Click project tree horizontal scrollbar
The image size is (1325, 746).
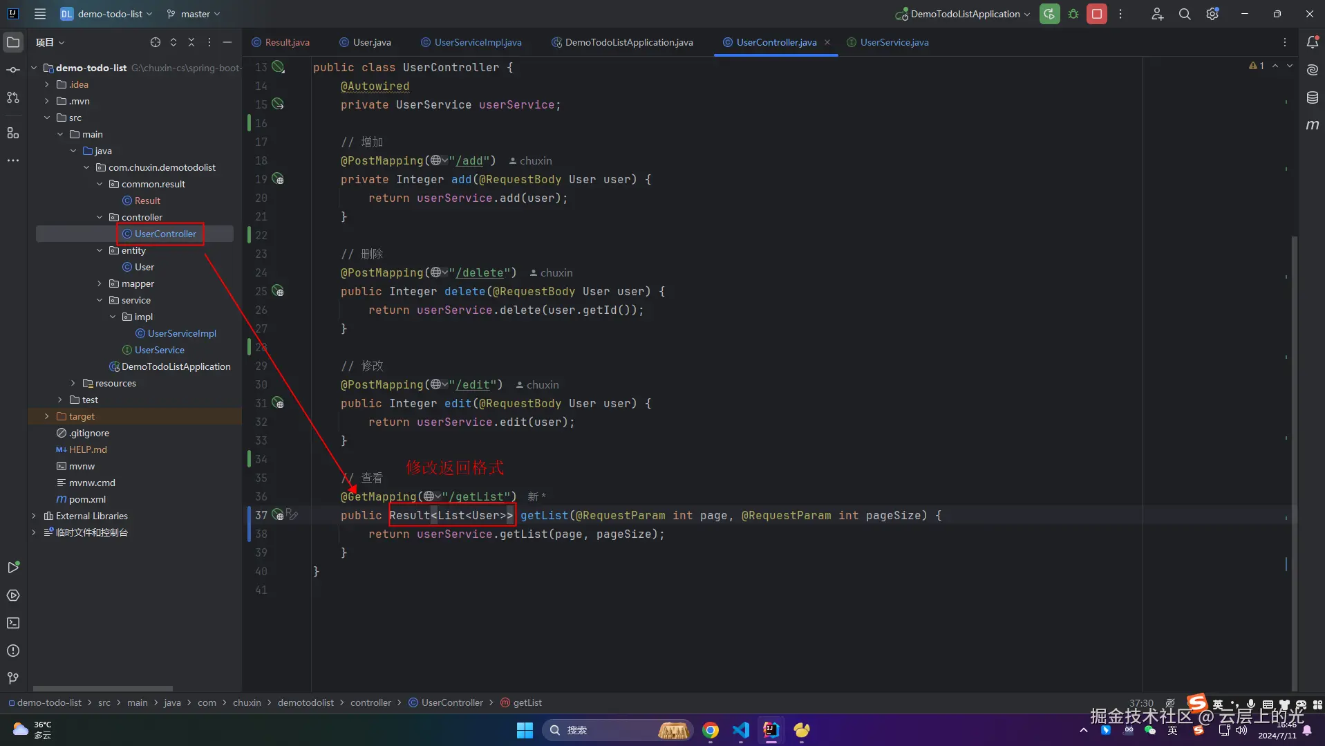tap(103, 689)
